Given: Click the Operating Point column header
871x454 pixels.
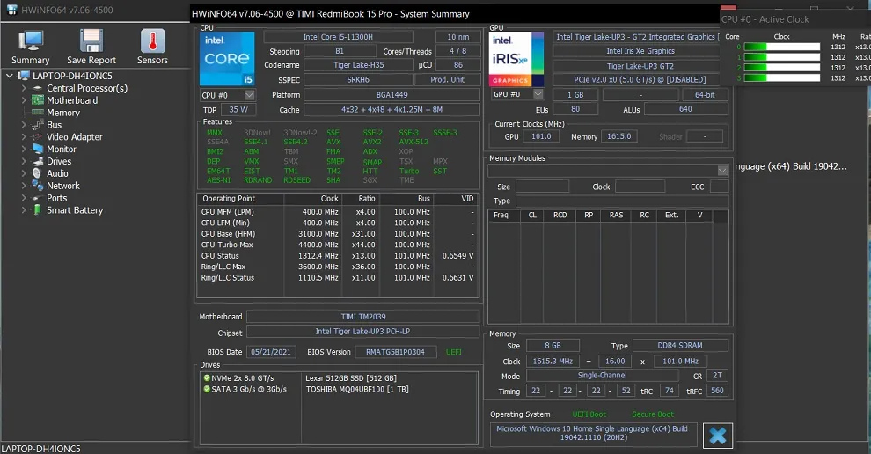Looking at the screenshot, I should pos(240,198).
